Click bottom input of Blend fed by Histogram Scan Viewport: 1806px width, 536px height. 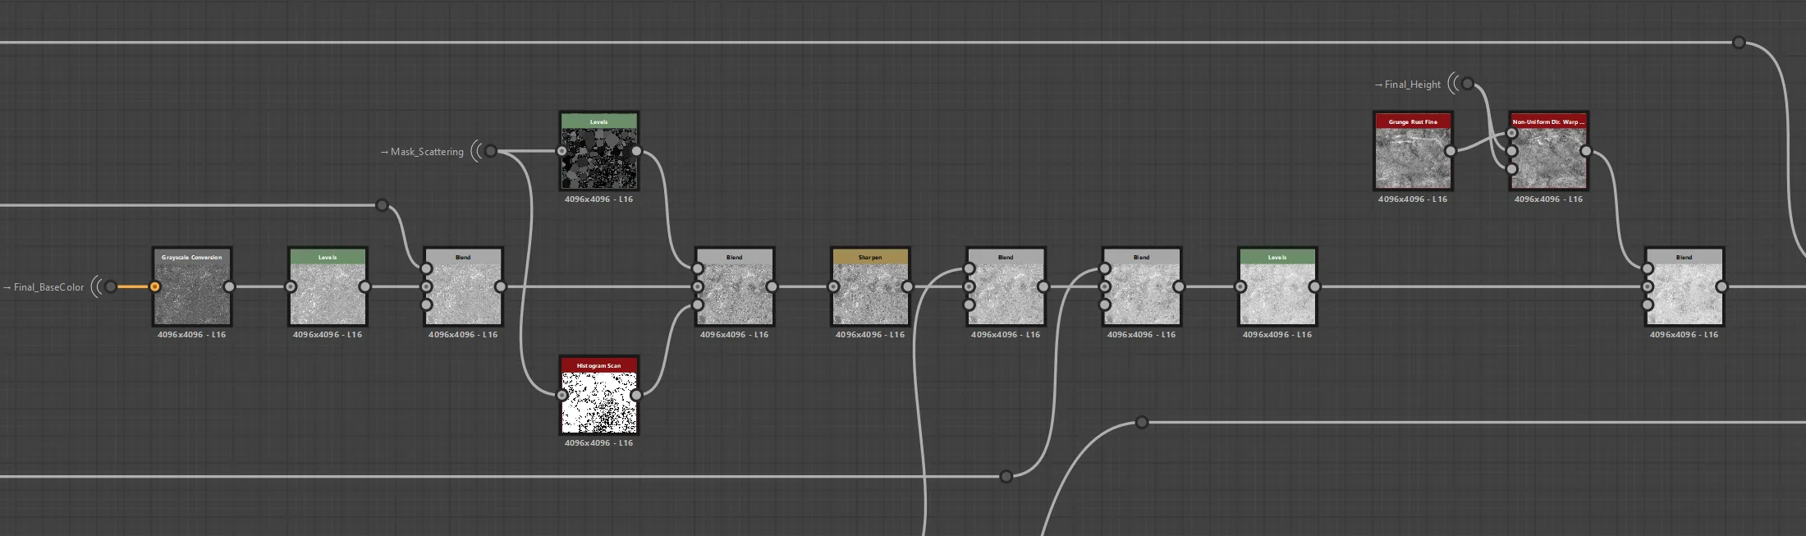[x=698, y=305]
